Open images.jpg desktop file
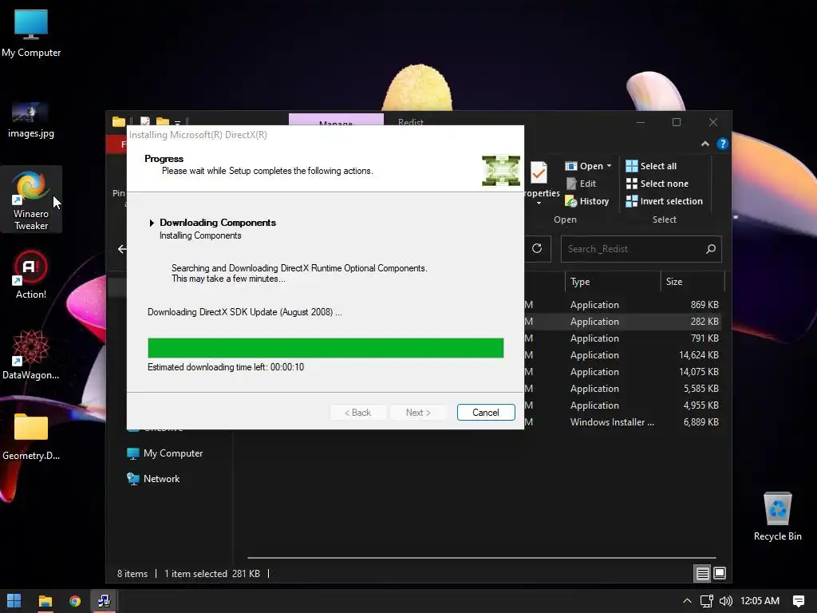The height and width of the screenshot is (613, 817). (31, 121)
